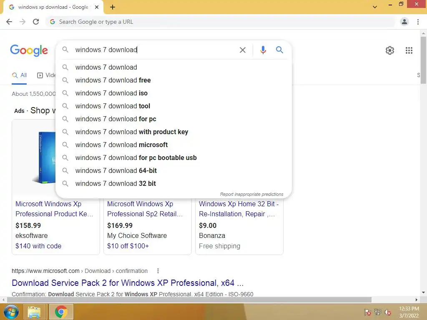Open a new browser tab
The height and width of the screenshot is (320, 427).
click(113, 7)
